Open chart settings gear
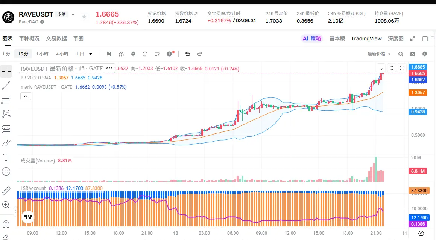This screenshot has width=436, height=240. [425, 54]
